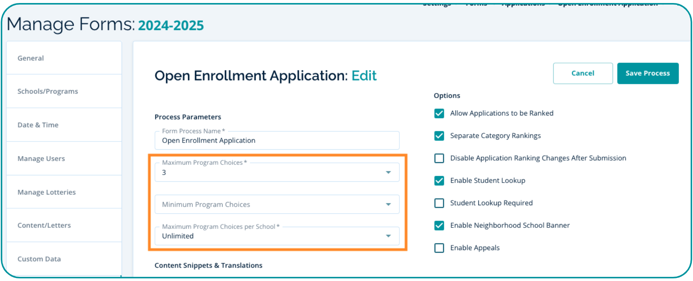Disable the Enable Neighborhood School Banner option
This screenshot has width=693, height=281.
pos(439,226)
